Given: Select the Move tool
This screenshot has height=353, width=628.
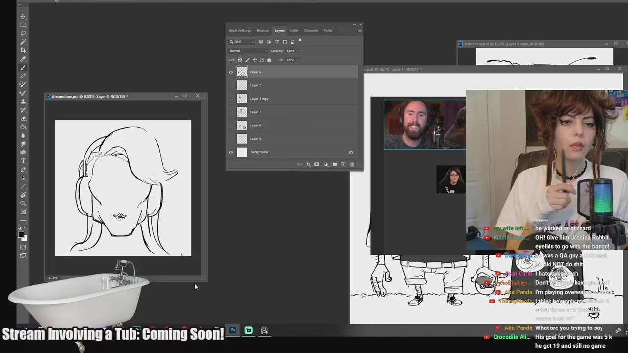Looking at the screenshot, I should [23, 16].
